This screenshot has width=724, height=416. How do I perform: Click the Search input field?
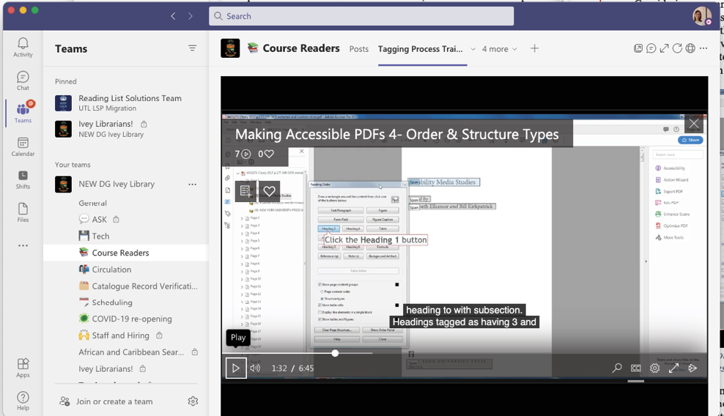tap(361, 16)
